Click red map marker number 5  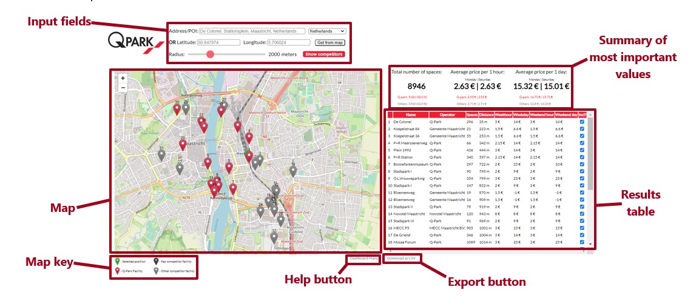[229, 168]
